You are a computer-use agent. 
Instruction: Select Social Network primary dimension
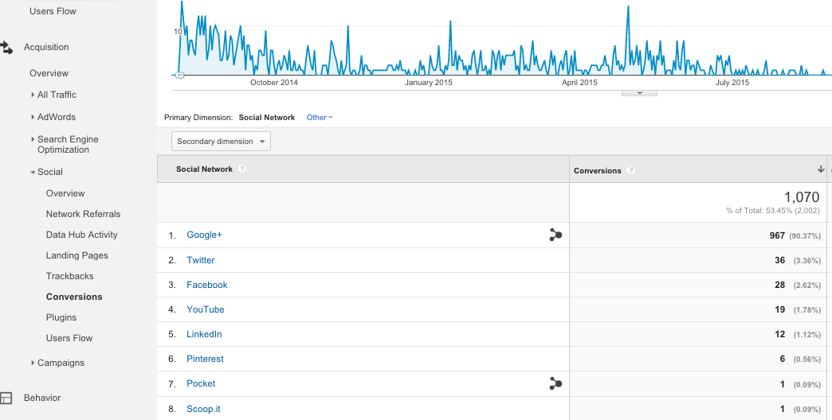coord(267,118)
